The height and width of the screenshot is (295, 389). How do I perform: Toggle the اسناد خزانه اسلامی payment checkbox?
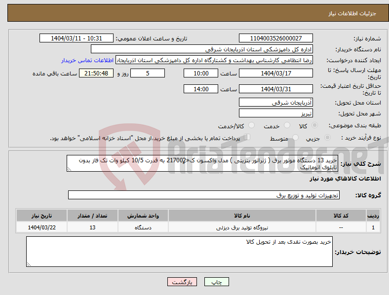[x=247, y=137]
